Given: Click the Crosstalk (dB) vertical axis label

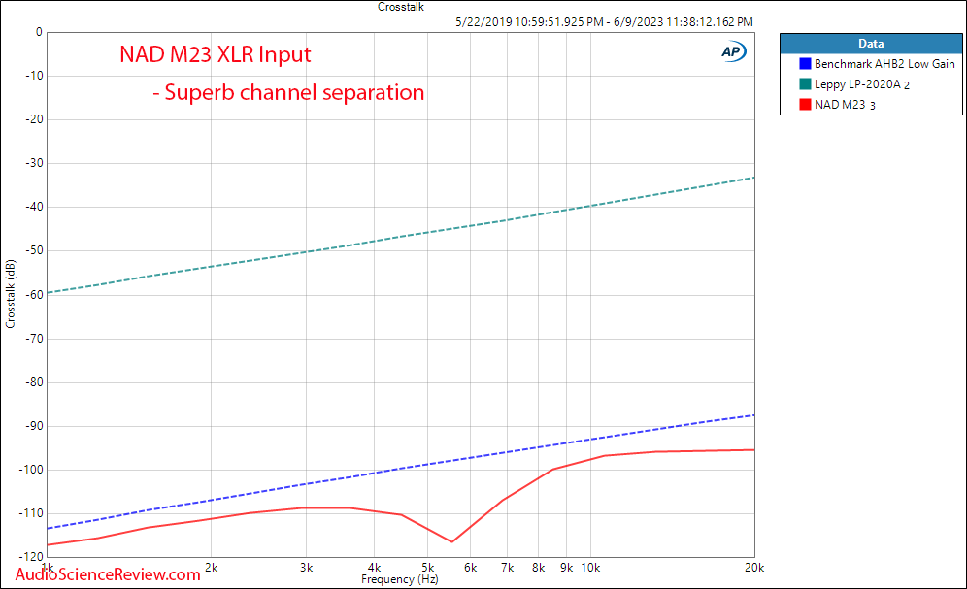Looking at the screenshot, I should point(10,294).
